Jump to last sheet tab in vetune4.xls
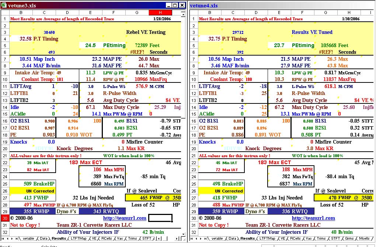The height and width of the screenshot is (247, 376). coord(205,239)
